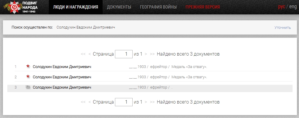The width and height of the screenshot is (299, 118).
Task: Open the География войны tab
Action: 158,7
